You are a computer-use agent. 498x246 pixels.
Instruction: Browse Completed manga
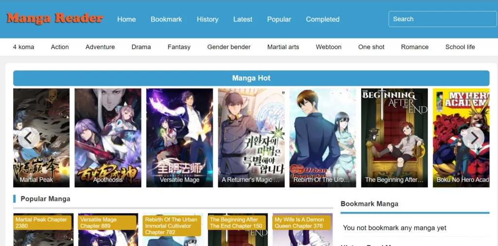tap(322, 19)
